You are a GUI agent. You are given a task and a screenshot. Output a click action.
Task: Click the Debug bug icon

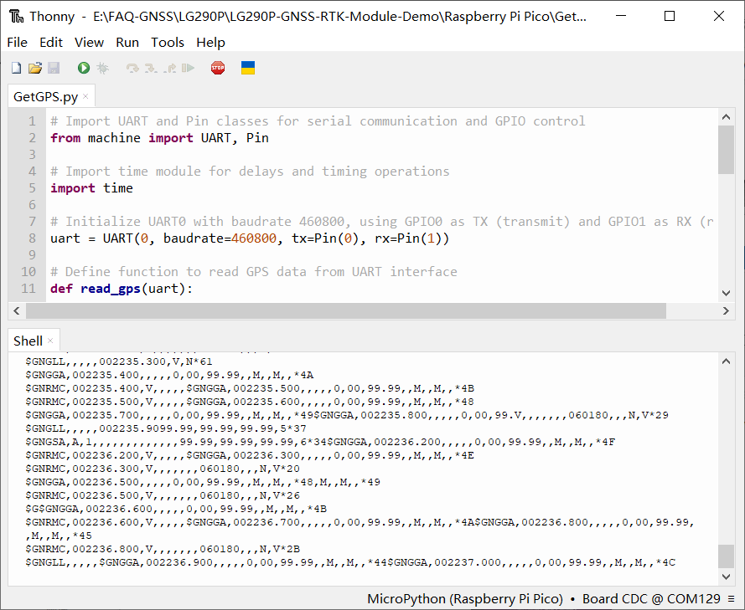(x=102, y=68)
